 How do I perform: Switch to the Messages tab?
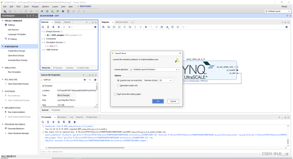click(62, 117)
